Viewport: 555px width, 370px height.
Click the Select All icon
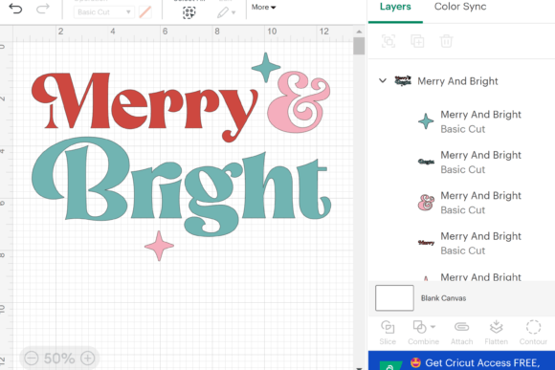pyautogui.click(x=189, y=12)
